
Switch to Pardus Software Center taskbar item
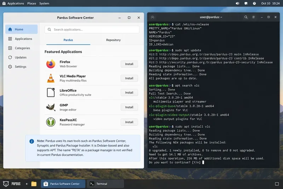tap(63, 184)
